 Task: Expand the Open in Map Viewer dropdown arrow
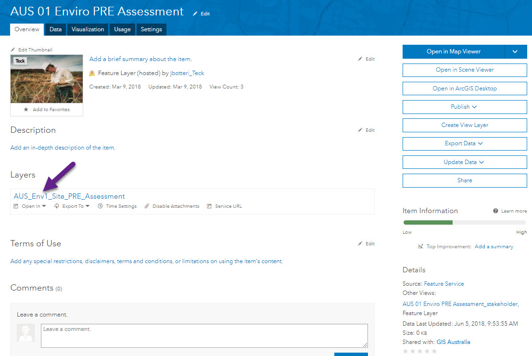click(x=515, y=51)
